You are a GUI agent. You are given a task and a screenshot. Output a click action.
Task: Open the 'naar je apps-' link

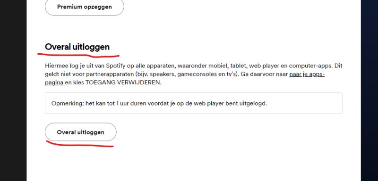coord(307,74)
